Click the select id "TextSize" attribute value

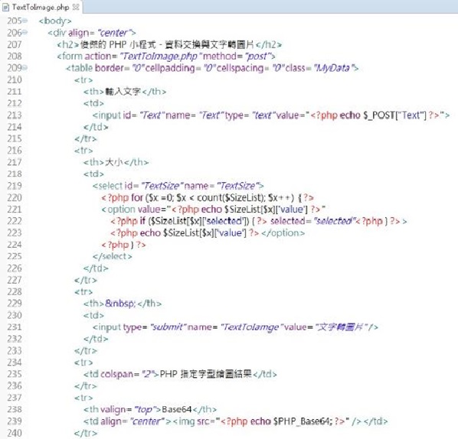[162, 186]
